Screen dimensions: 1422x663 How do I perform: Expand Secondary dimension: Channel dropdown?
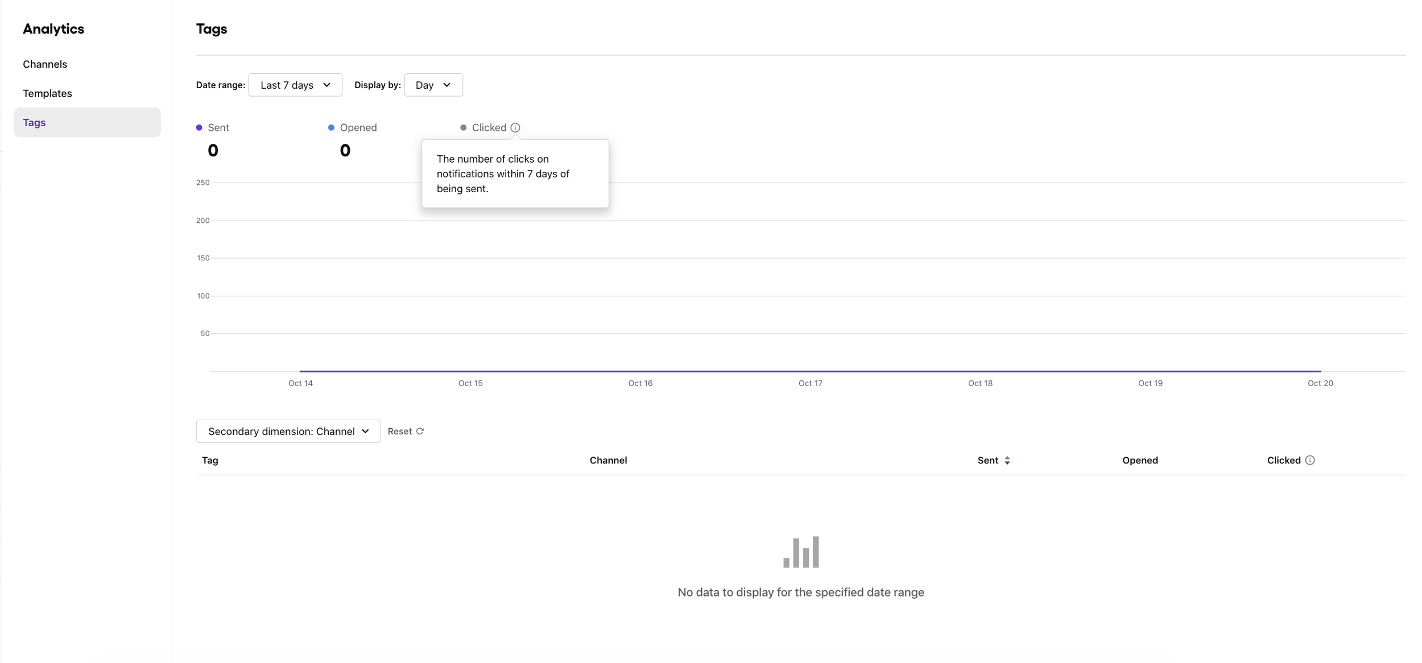pos(288,431)
